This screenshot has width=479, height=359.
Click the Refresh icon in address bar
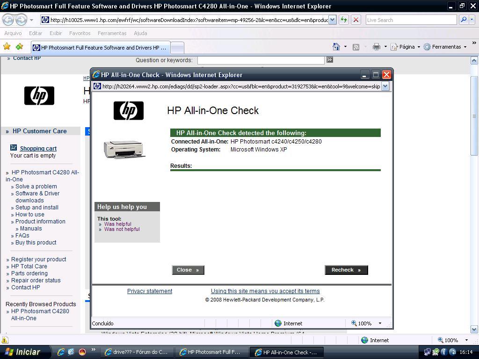(x=344, y=20)
